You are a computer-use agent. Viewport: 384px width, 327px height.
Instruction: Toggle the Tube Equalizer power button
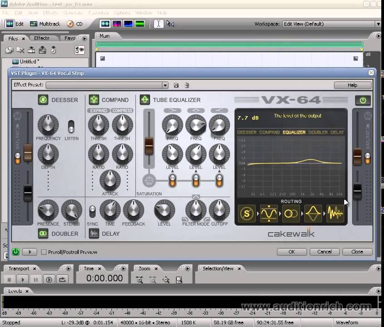pyautogui.click(x=145, y=99)
